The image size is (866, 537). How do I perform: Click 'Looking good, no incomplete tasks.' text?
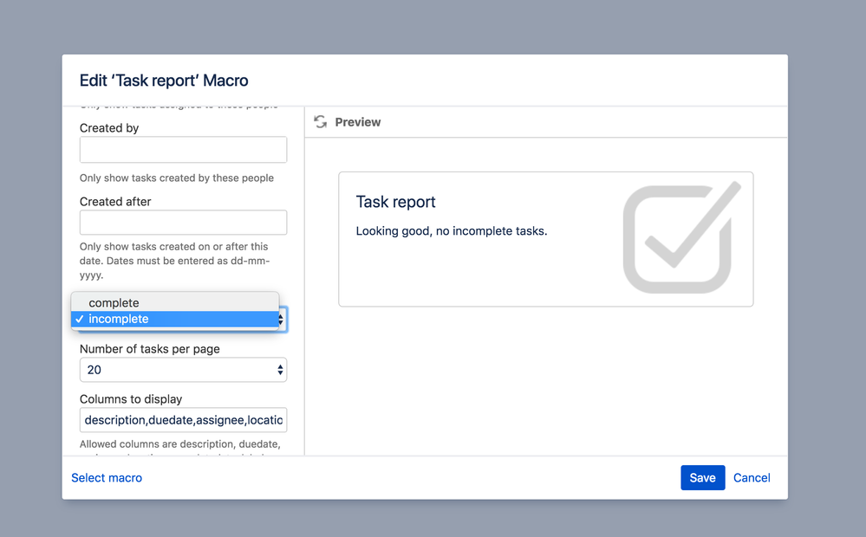coord(452,231)
